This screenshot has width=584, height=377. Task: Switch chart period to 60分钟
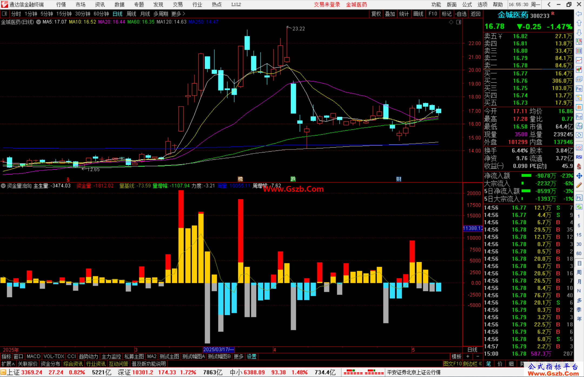[x=101, y=14]
